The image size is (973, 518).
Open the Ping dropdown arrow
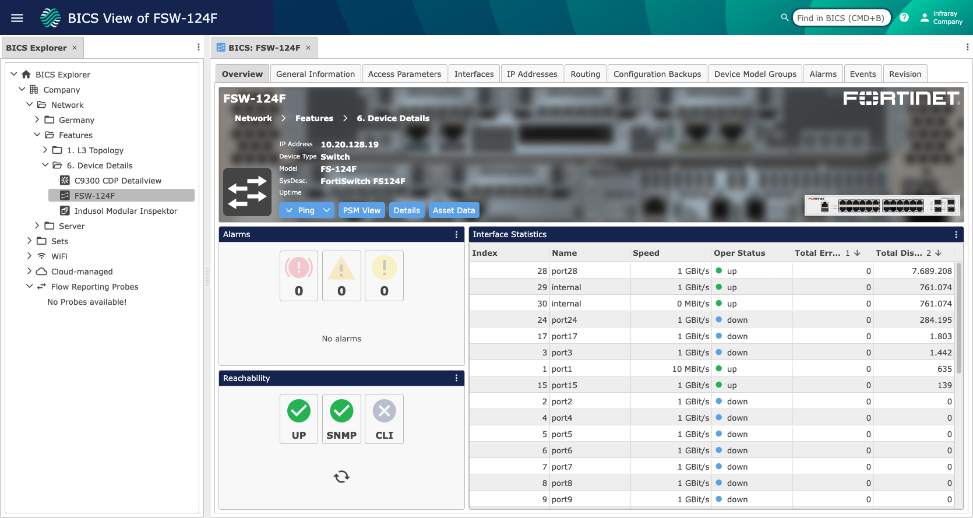click(x=326, y=210)
